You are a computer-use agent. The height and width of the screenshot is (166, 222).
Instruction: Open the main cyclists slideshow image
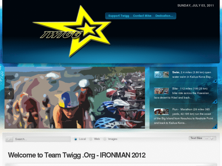tap(75, 97)
